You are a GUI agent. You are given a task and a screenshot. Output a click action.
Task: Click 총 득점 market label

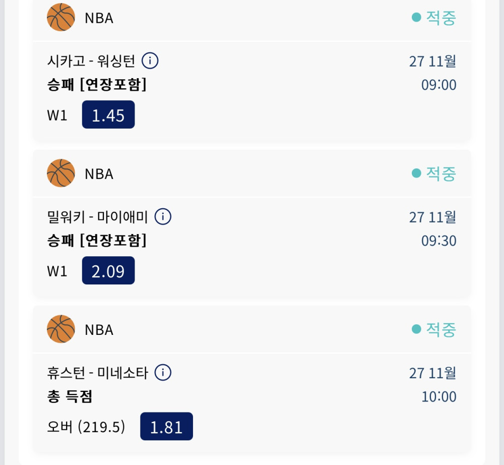point(70,396)
